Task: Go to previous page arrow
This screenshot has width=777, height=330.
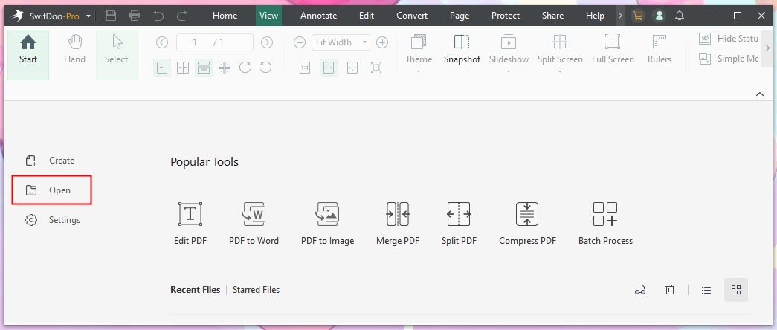Action: point(162,42)
